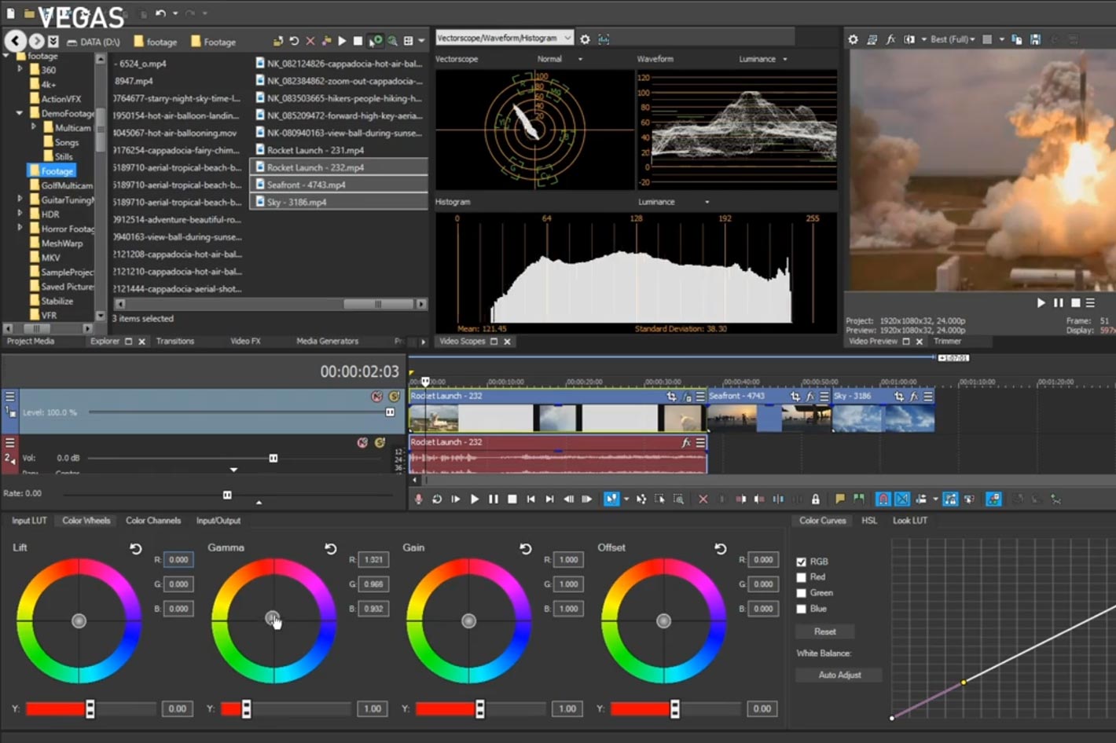The image size is (1116, 743).
Task: Click the lock icon in timeline toolbar
Action: (x=816, y=499)
